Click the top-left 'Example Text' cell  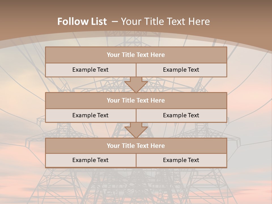click(x=90, y=70)
